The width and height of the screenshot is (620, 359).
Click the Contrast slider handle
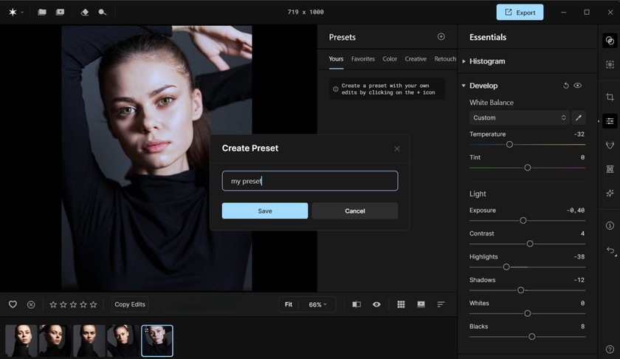click(x=530, y=244)
